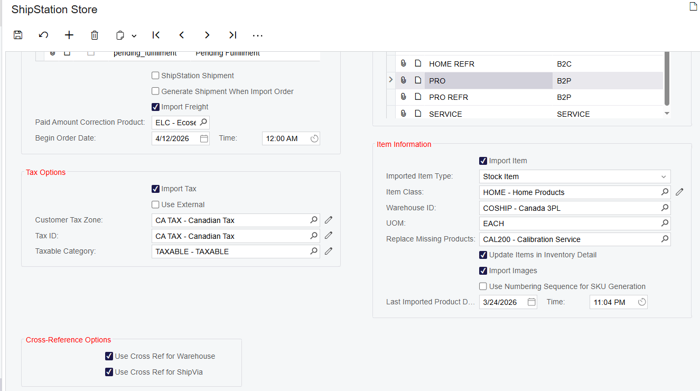Open the Warehouse ID lookup magnifier
The width and height of the screenshot is (700, 391).
pyautogui.click(x=665, y=208)
